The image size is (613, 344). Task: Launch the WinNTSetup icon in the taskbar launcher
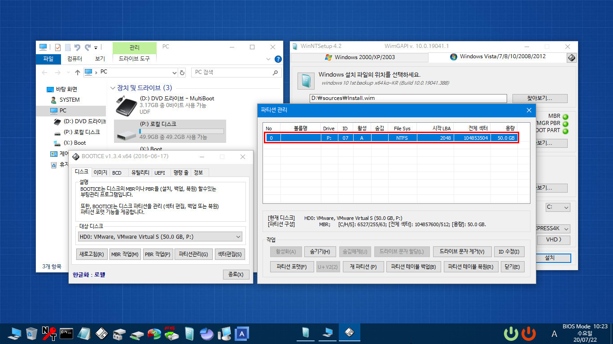click(189, 333)
